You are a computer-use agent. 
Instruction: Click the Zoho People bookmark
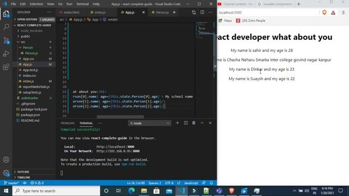point(251,21)
